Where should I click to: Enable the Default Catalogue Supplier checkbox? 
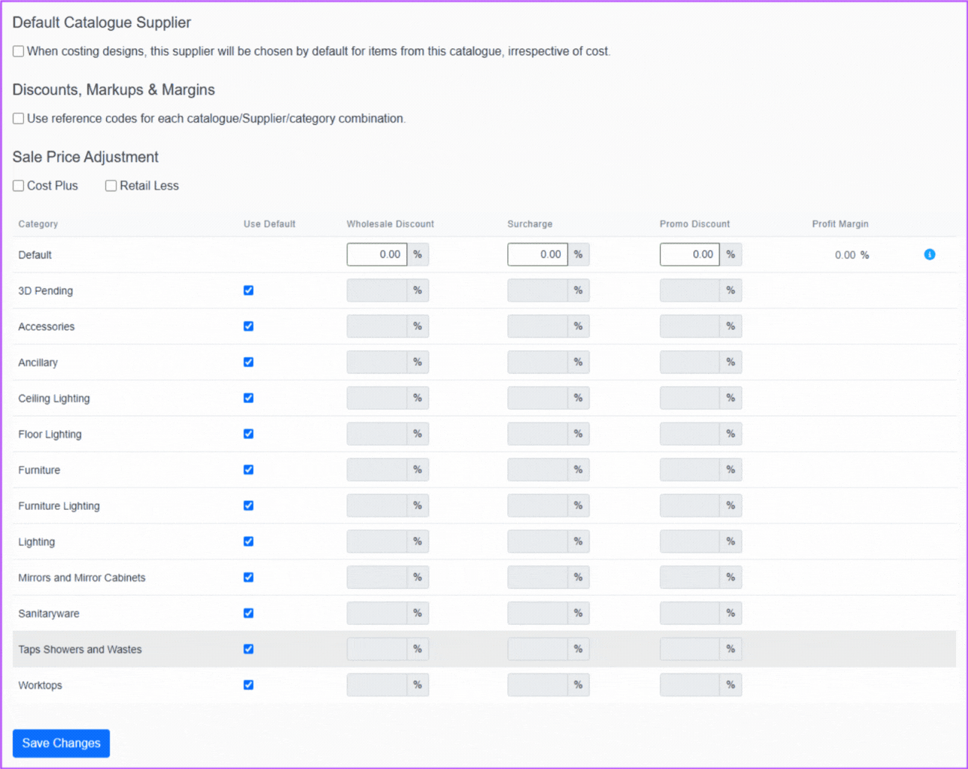pos(19,52)
